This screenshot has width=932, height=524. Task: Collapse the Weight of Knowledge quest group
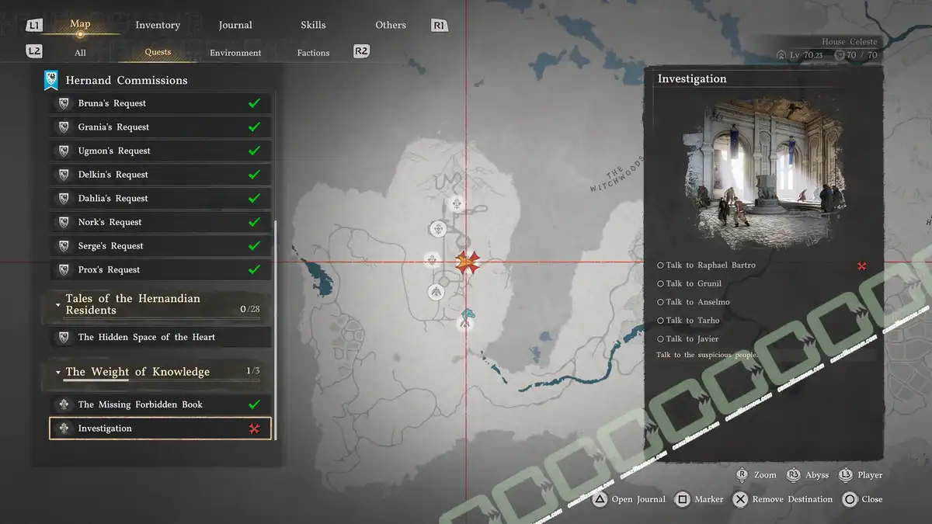click(x=58, y=373)
